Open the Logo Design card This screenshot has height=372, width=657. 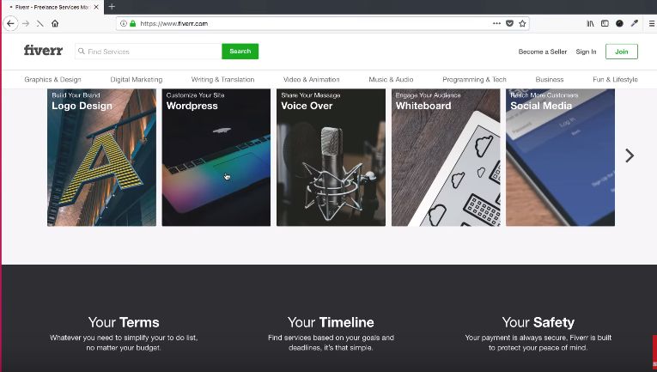click(102, 157)
